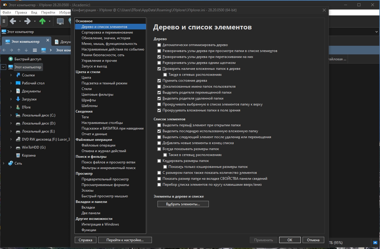
Task: Click the WinToHDD (G:) drive icon
Action: [x=18, y=147]
